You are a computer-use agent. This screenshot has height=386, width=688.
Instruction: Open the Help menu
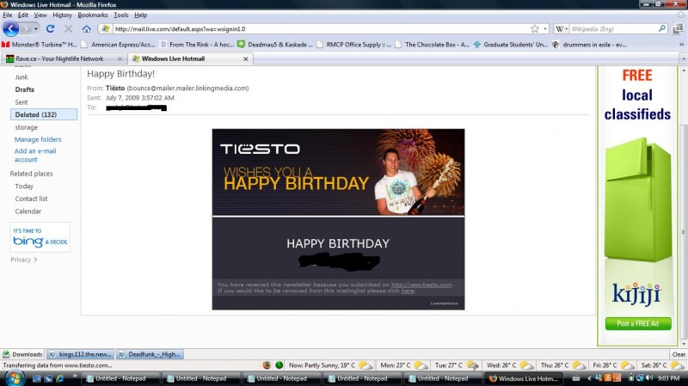[x=140, y=15]
